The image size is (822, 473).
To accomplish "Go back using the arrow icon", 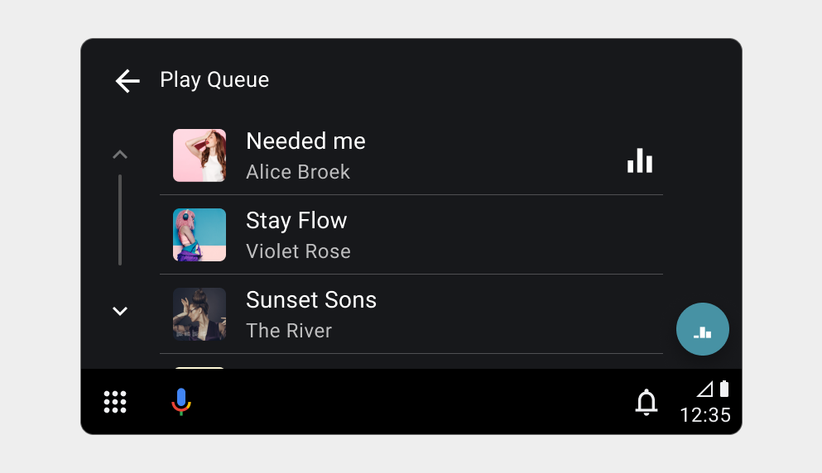I will 127,80.
